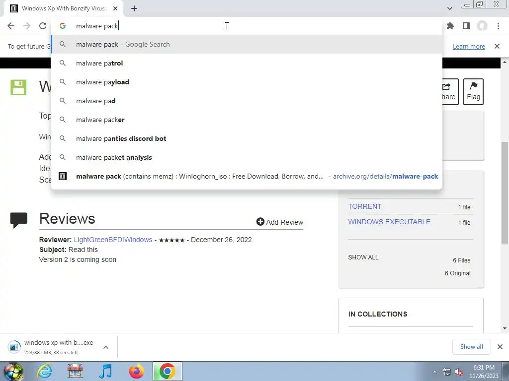Viewport: 509px width, 381px height.
Task: Click the scrollbar up arrow
Action: pyautogui.click(x=505, y=62)
